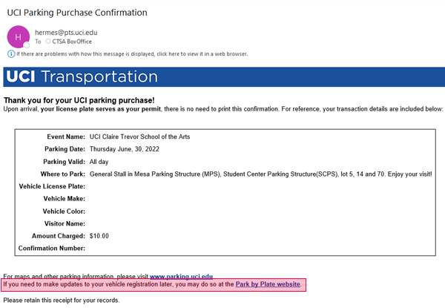445x308 pixels.
Task: Open the Park by Plate website link
Action: click(x=268, y=284)
